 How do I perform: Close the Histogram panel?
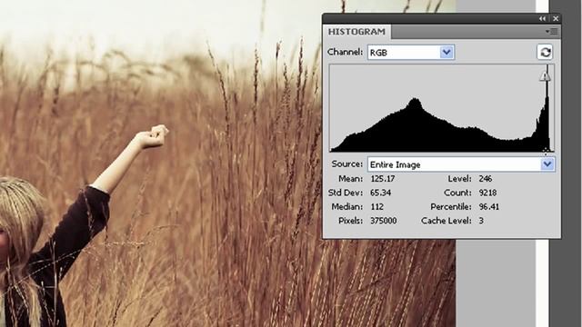pyautogui.click(x=556, y=18)
